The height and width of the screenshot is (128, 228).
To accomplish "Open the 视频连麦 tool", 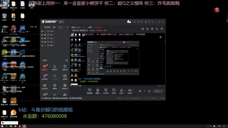I will (x=45, y=77).
